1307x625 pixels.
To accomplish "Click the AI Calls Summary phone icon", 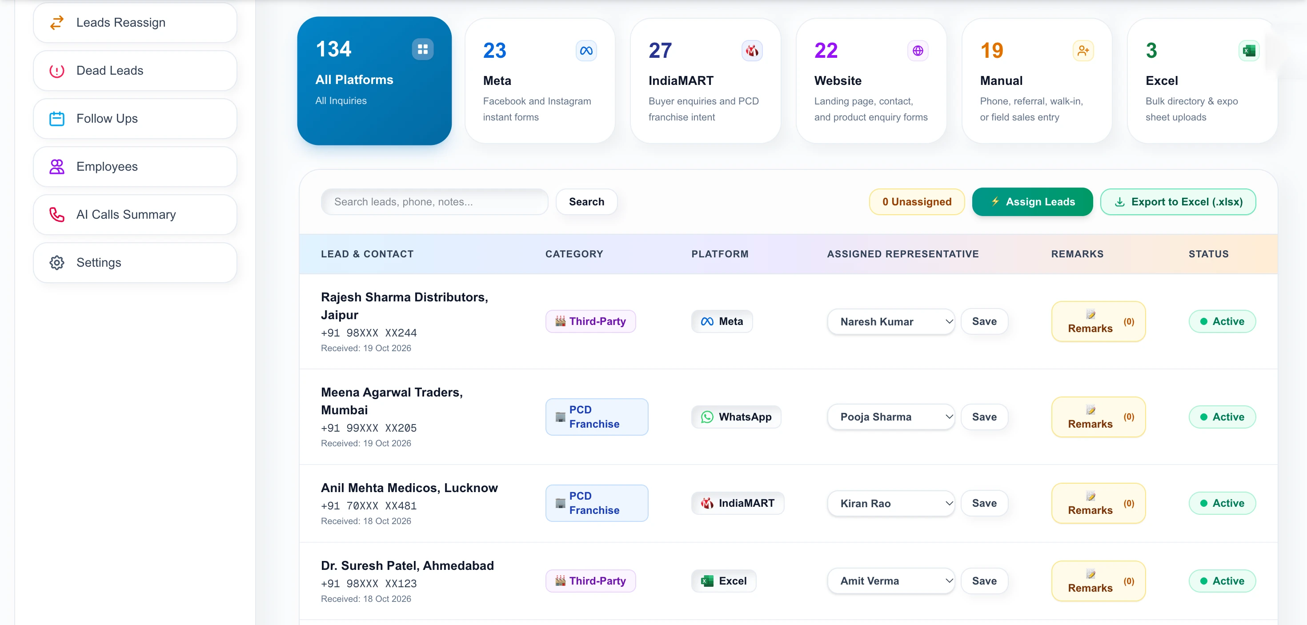I will (57, 215).
